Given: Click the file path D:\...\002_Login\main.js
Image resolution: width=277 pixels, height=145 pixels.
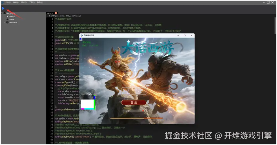Looking at the screenshot, I should pos(65,16).
